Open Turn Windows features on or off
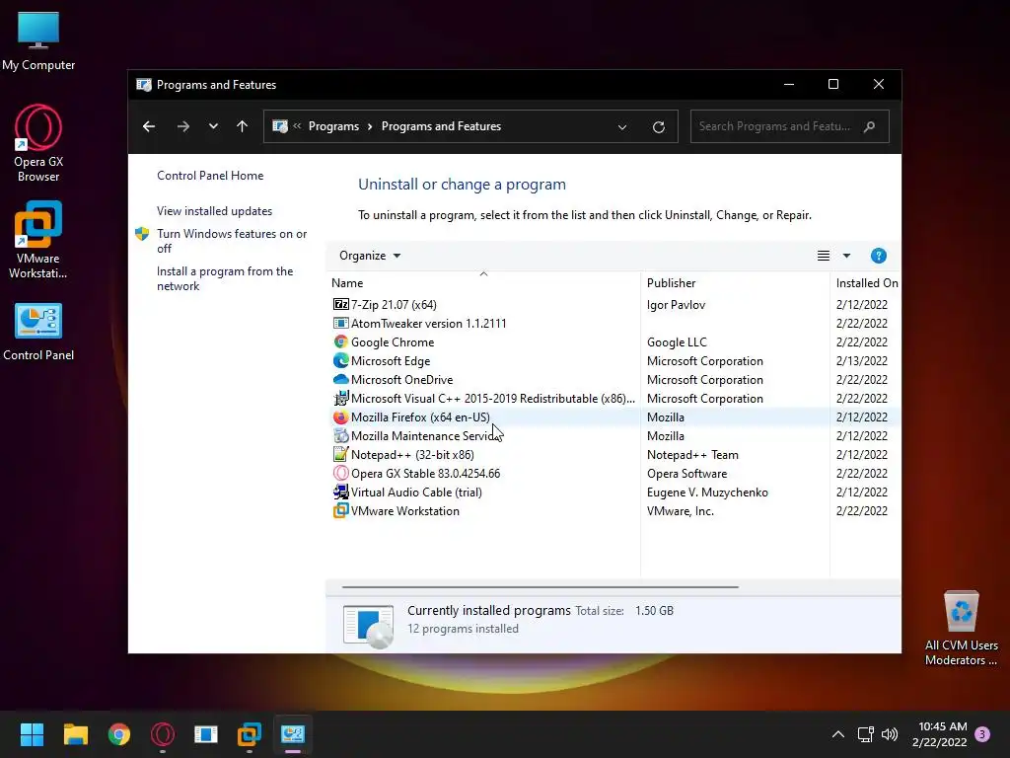This screenshot has width=1010, height=758. point(232,241)
